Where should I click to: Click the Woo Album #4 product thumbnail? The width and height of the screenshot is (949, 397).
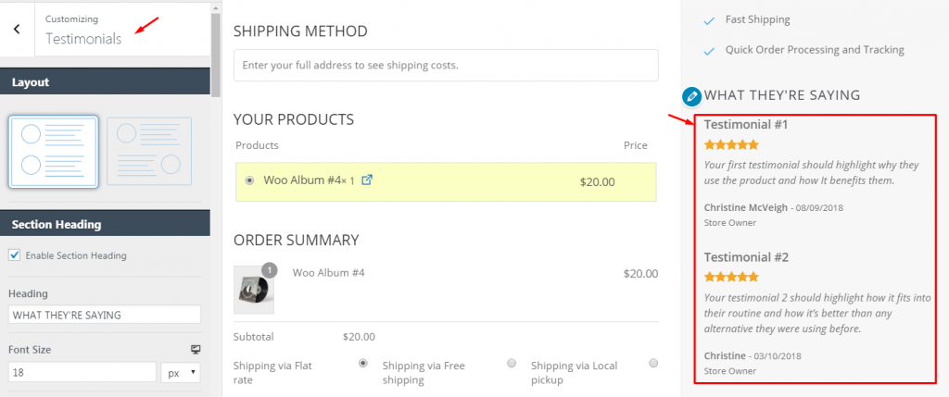254,290
